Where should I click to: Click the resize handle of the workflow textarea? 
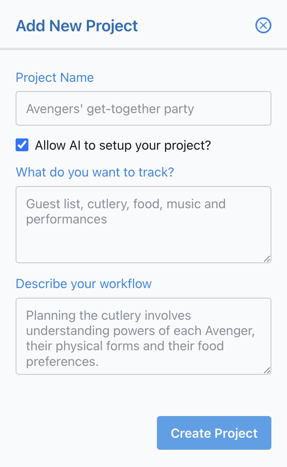click(x=267, y=371)
